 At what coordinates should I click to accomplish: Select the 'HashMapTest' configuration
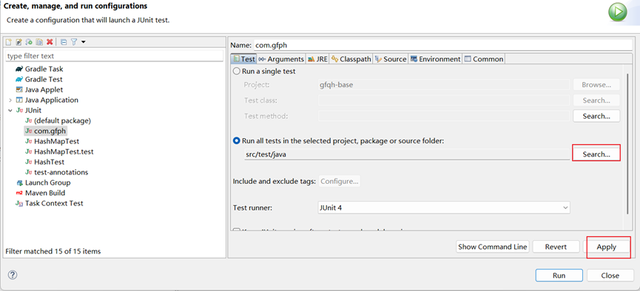coord(56,141)
